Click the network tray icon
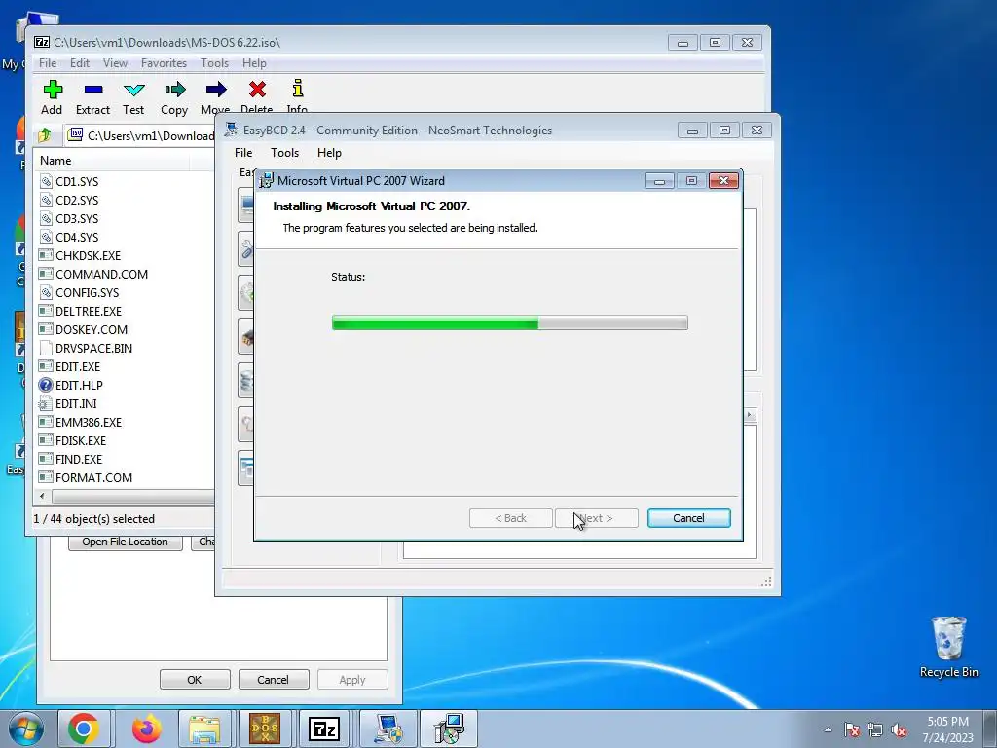The image size is (997, 748). pyautogui.click(x=875, y=729)
